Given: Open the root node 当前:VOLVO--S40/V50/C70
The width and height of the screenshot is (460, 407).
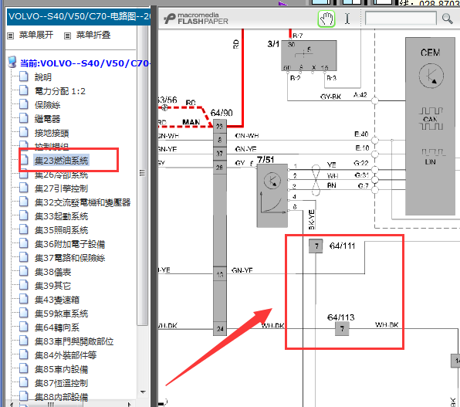Looking at the screenshot, I should click(x=85, y=63).
